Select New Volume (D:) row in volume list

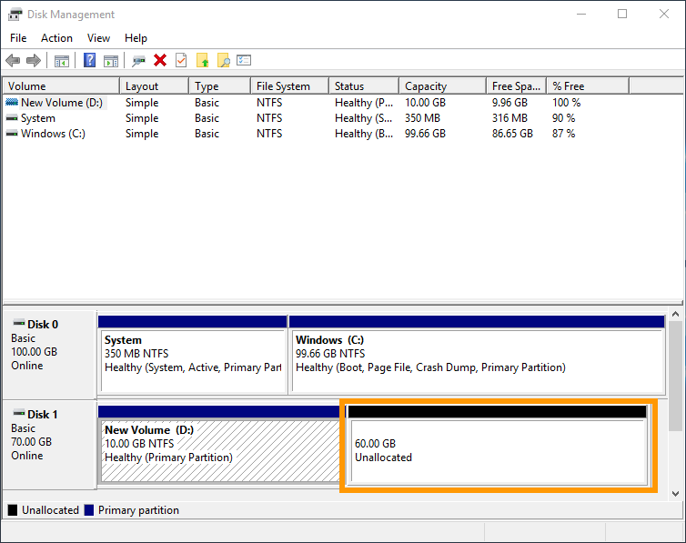[x=61, y=103]
